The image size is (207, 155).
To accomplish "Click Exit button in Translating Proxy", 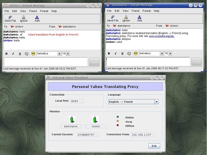I will coord(154,146).
